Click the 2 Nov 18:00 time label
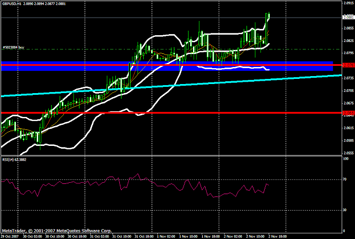 [x=278, y=237]
